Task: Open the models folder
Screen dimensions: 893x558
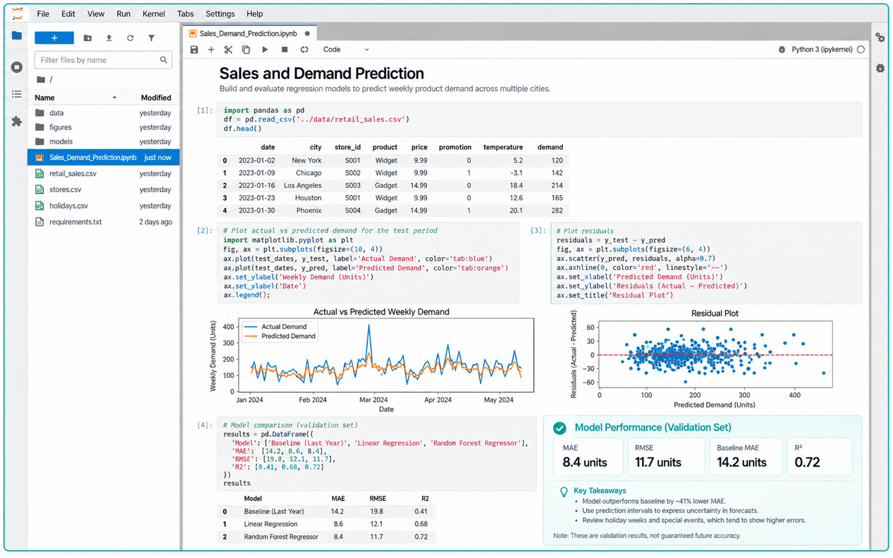Action: click(x=103, y=142)
